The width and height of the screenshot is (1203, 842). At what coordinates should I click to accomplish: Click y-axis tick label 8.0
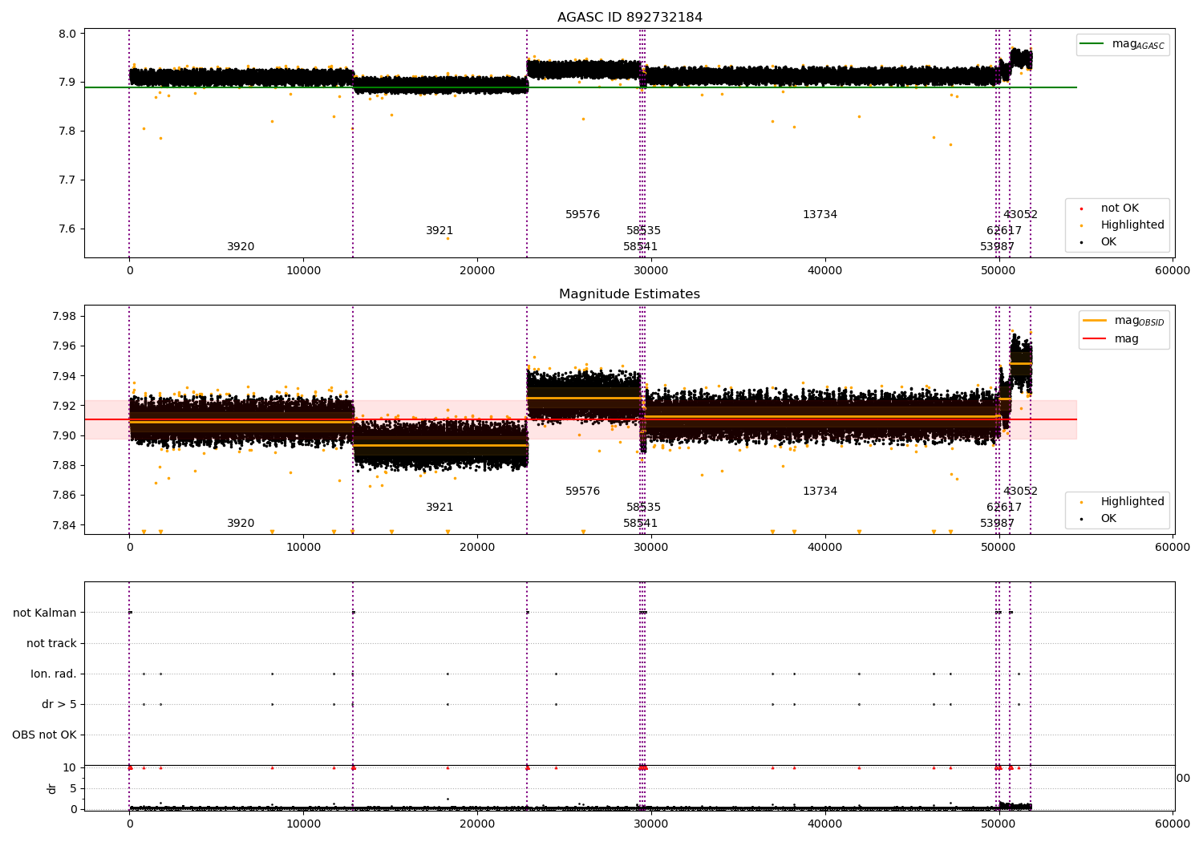click(x=68, y=34)
